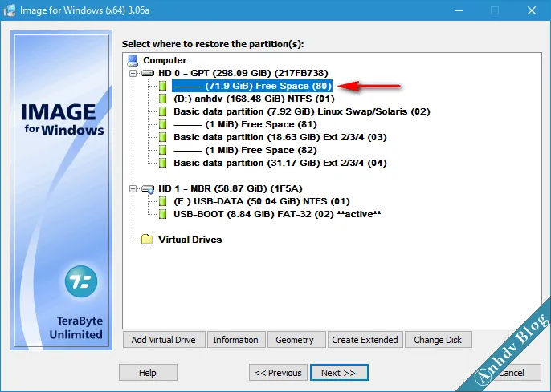Proceed with Next >> button

pos(339,373)
